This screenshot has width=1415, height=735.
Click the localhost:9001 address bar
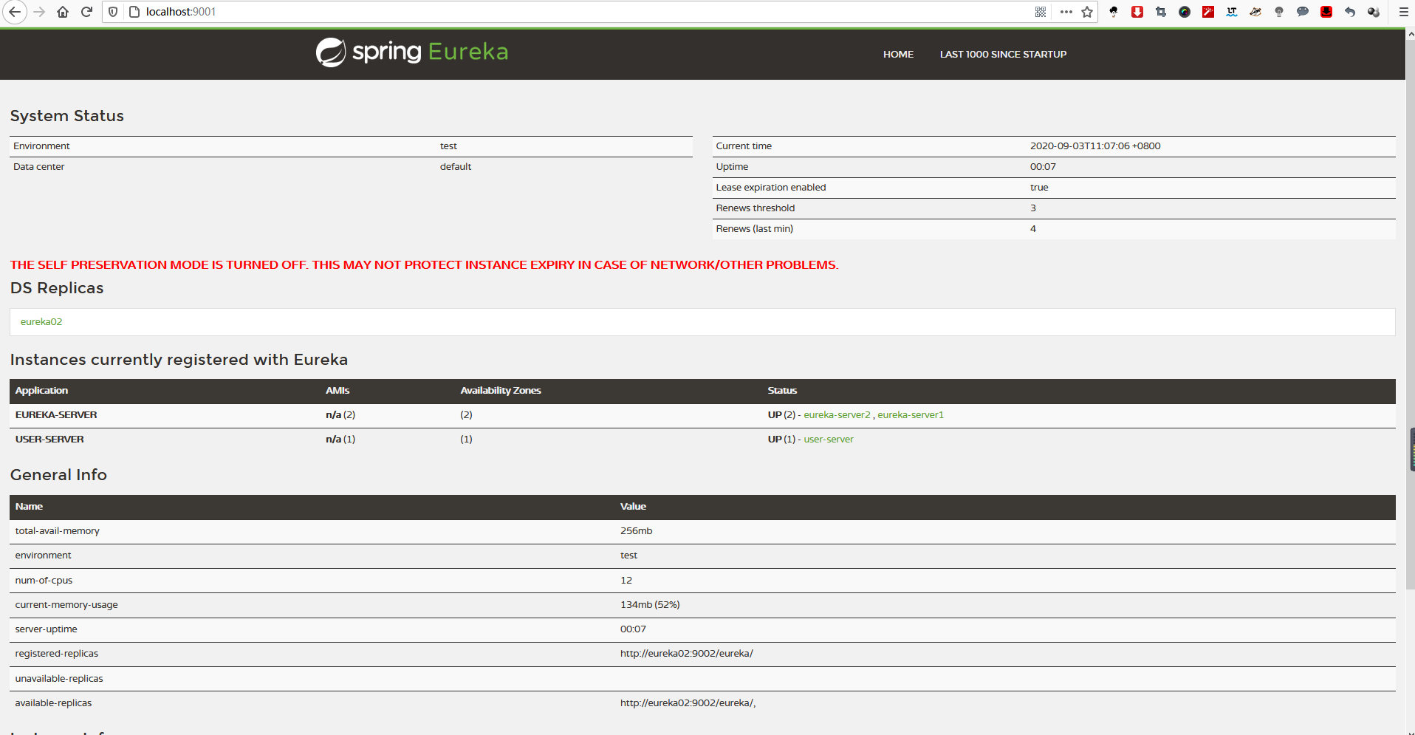[517, 12]
